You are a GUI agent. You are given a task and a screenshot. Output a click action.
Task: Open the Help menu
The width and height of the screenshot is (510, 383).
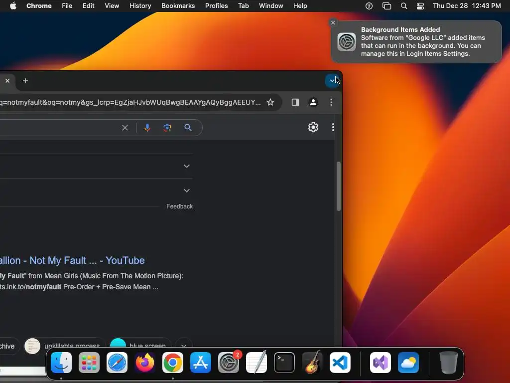300,6
